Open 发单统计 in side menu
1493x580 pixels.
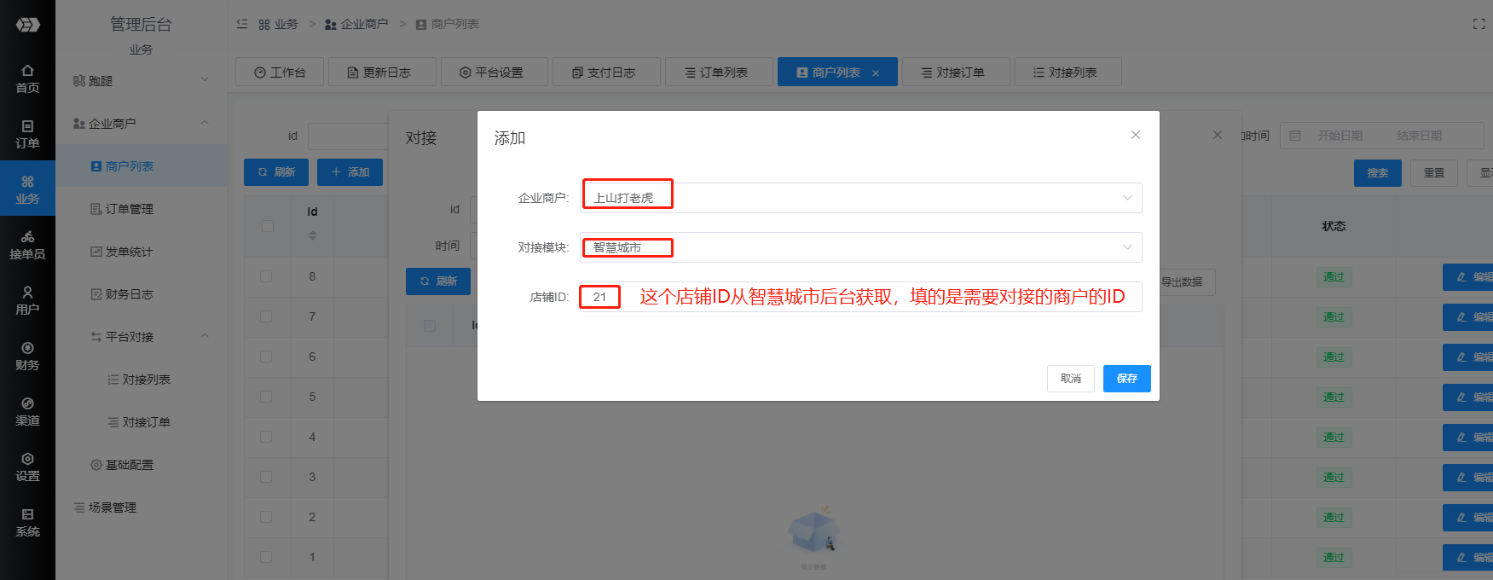[141, 252]
